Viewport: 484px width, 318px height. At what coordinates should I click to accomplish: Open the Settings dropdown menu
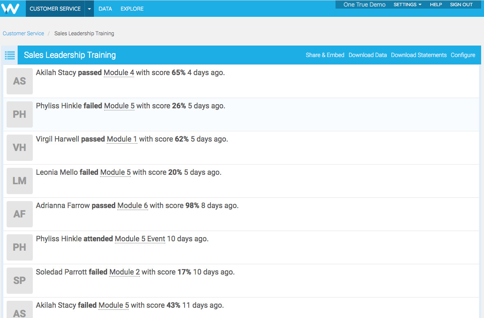click(x=407, y=5)
